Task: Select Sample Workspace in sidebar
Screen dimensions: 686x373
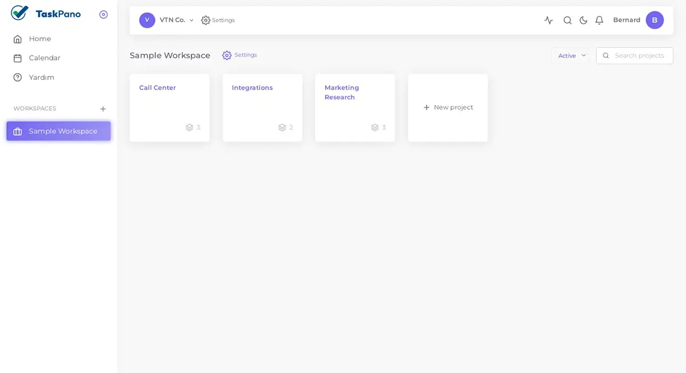Action: 58,131
